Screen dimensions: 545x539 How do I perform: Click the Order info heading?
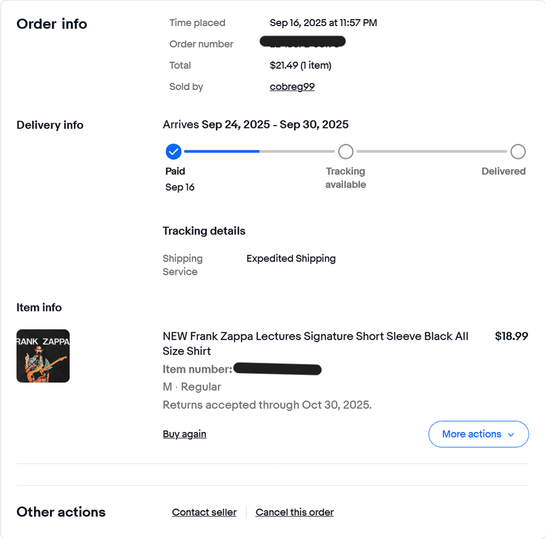[x=52, y=24]
